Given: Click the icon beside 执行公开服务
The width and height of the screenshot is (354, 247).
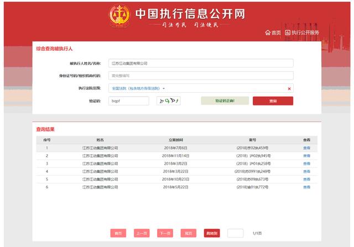Looking at the screenshot, I should [x=288, y=33].
